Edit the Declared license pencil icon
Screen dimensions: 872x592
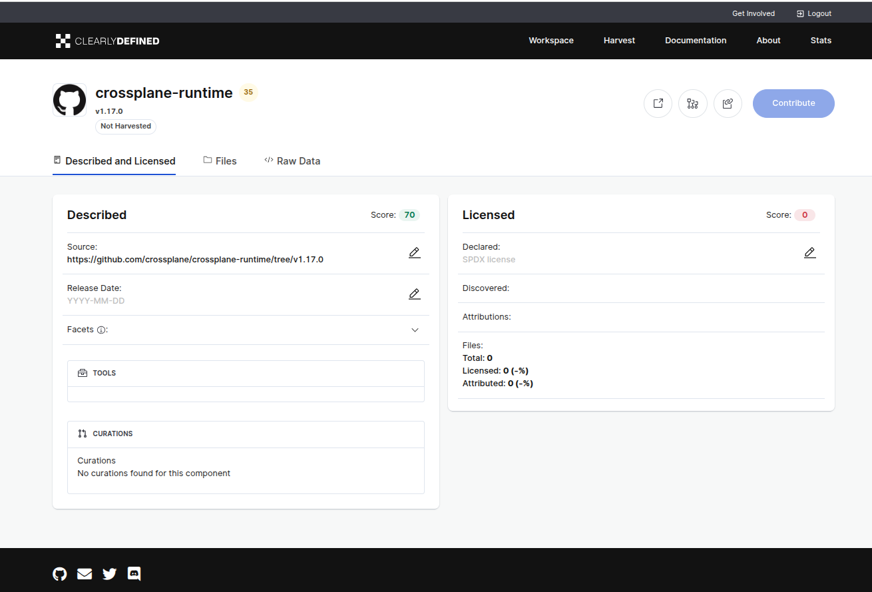809,253
